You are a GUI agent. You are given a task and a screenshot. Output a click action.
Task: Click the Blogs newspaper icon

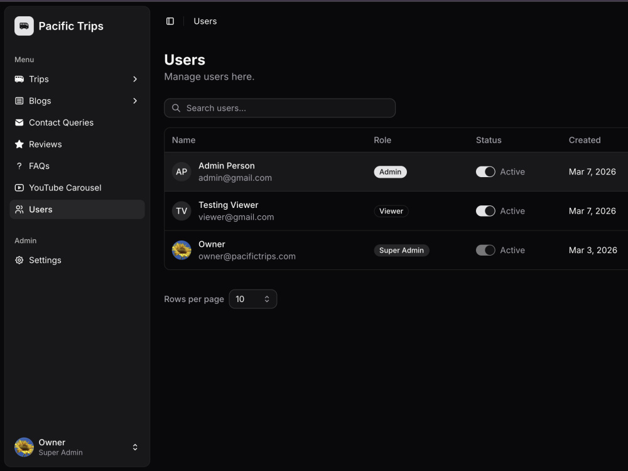click(x=19, y=101)
